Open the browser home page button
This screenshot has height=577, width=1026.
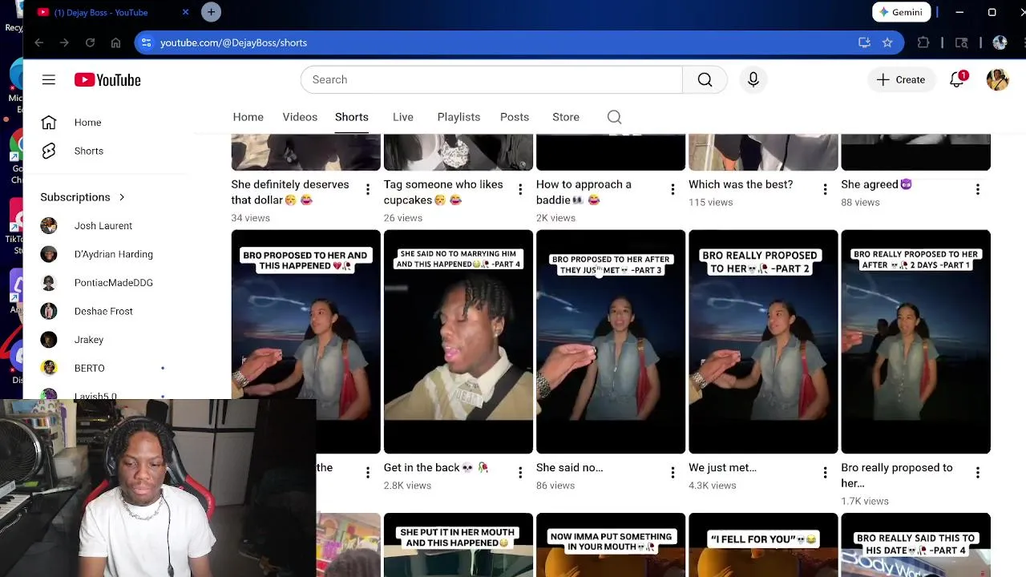point(115,42)
